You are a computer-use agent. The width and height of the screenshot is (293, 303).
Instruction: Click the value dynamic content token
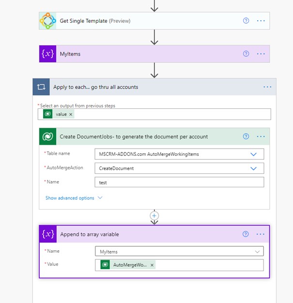pos(59,114)
